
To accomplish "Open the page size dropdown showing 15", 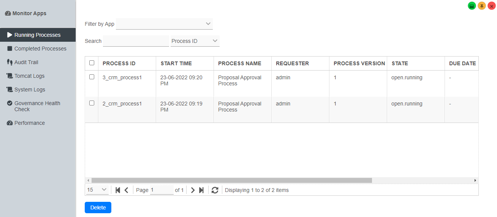I will coord(97,190).
